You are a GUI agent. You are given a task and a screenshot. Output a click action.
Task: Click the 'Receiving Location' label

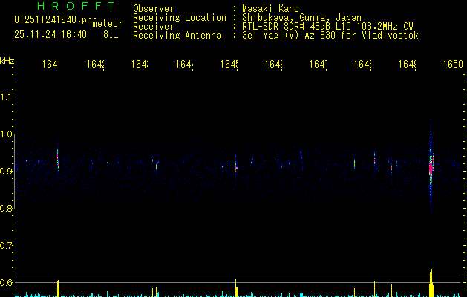click(x=180, y=18)
